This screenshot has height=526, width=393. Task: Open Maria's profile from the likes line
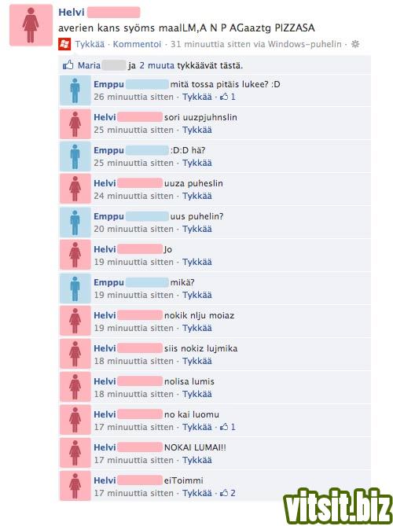(x=89, y=65)
